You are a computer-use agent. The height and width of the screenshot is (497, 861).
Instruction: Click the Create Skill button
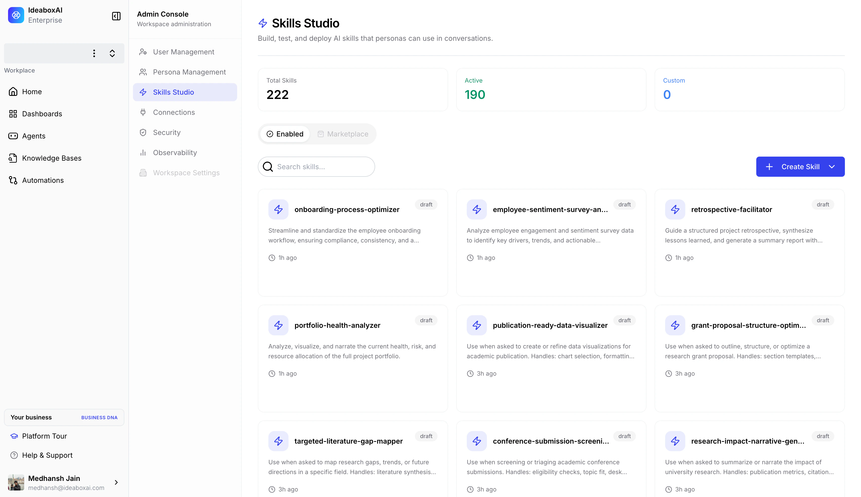(800, 167)
